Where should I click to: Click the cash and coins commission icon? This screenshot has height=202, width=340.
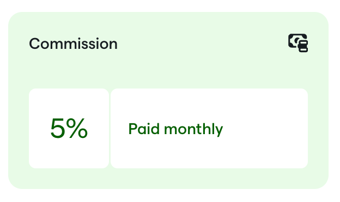click(298, 43)
